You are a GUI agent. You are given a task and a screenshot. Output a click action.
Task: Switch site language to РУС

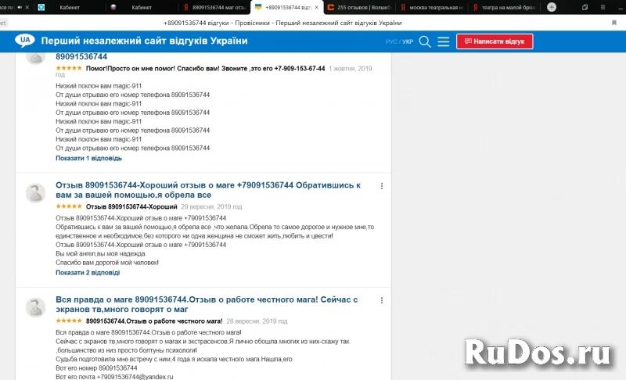(x=391, y=41)
